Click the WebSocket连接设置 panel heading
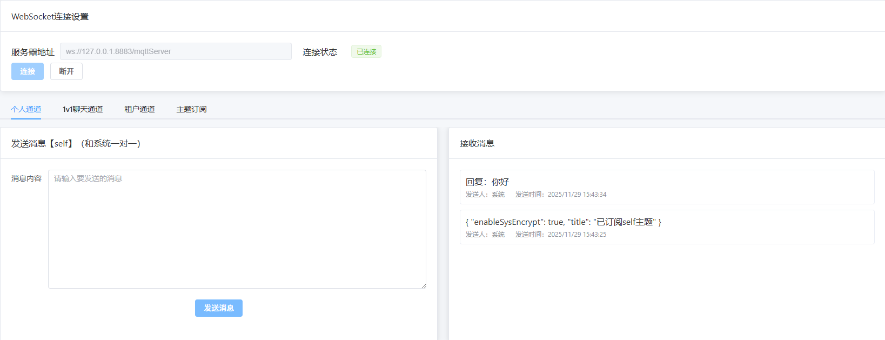Viewport: 885px width, 340px height. point(50,17)
